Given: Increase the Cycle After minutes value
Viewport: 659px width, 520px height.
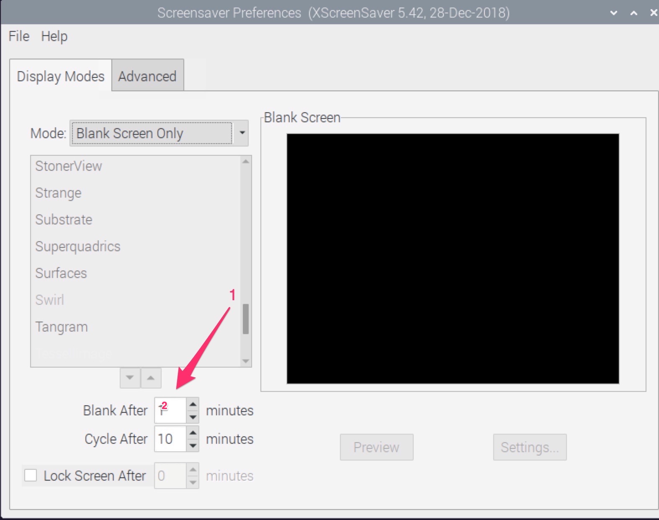Looking at the screenshot, I should pyautogui.click(x=193, y=433).
